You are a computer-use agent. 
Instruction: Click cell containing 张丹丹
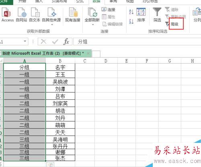pyautogui.click(x=60, y=146)
